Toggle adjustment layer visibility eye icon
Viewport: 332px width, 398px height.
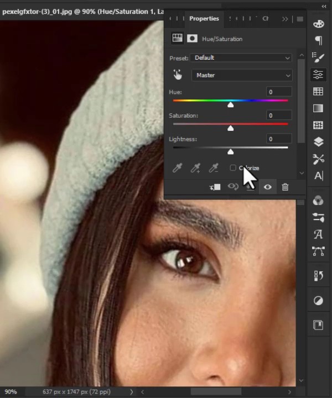(x=267, y=187)
